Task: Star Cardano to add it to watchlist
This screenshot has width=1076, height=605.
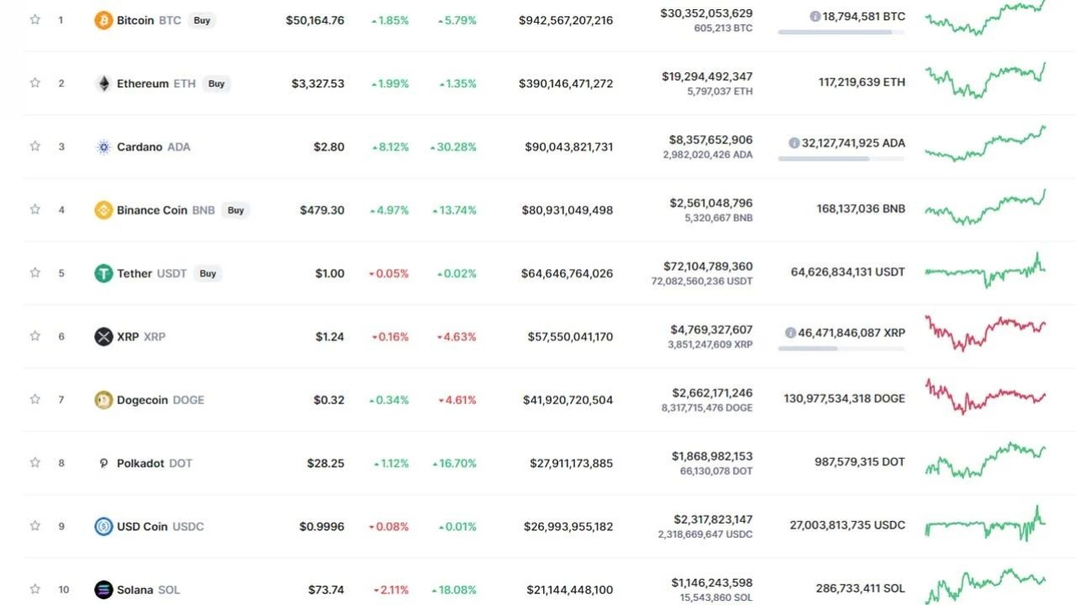Action: tap(34, 146)
